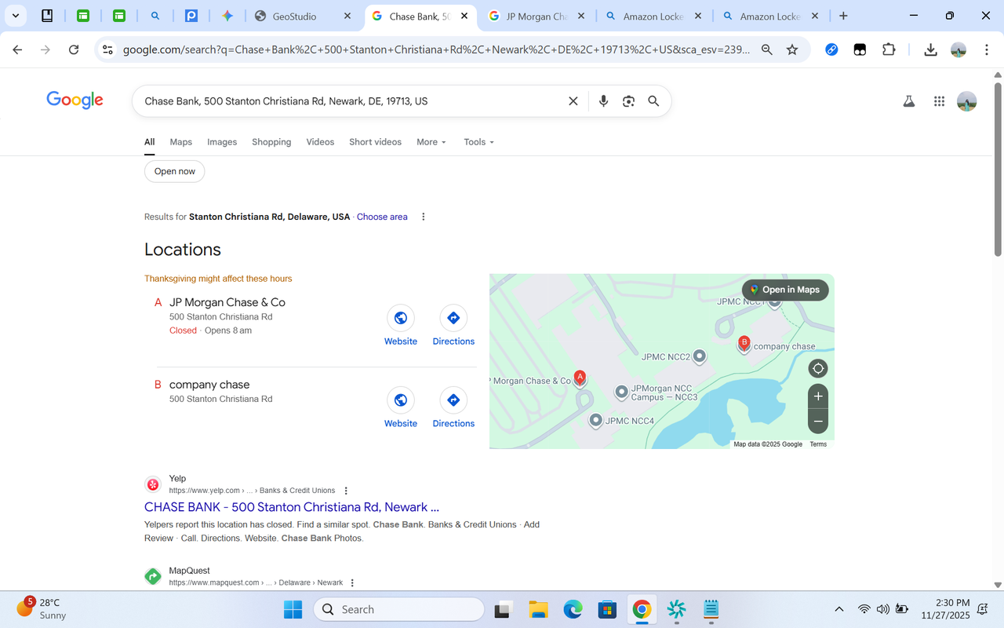Open Chrome three-dot menu
Image resolution: width=1004 pixels, height=628 pixels.
click(986, 49)
